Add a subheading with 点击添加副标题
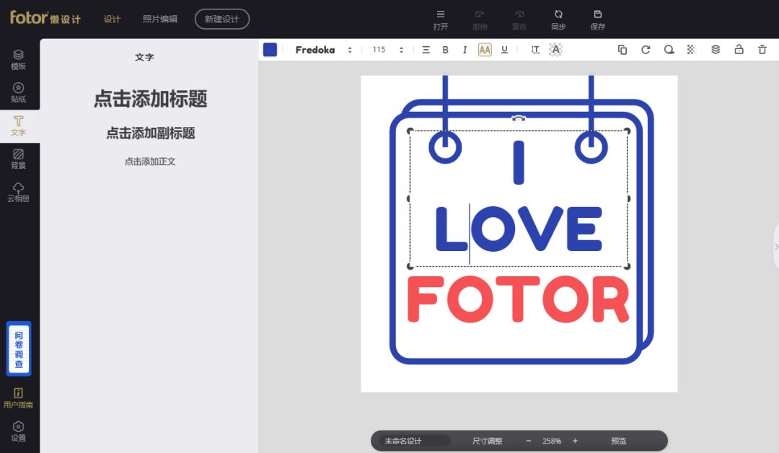779x453 pixels. click(150, 133)
